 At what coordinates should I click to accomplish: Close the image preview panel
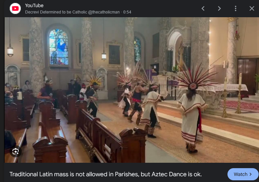coord(252,8)
